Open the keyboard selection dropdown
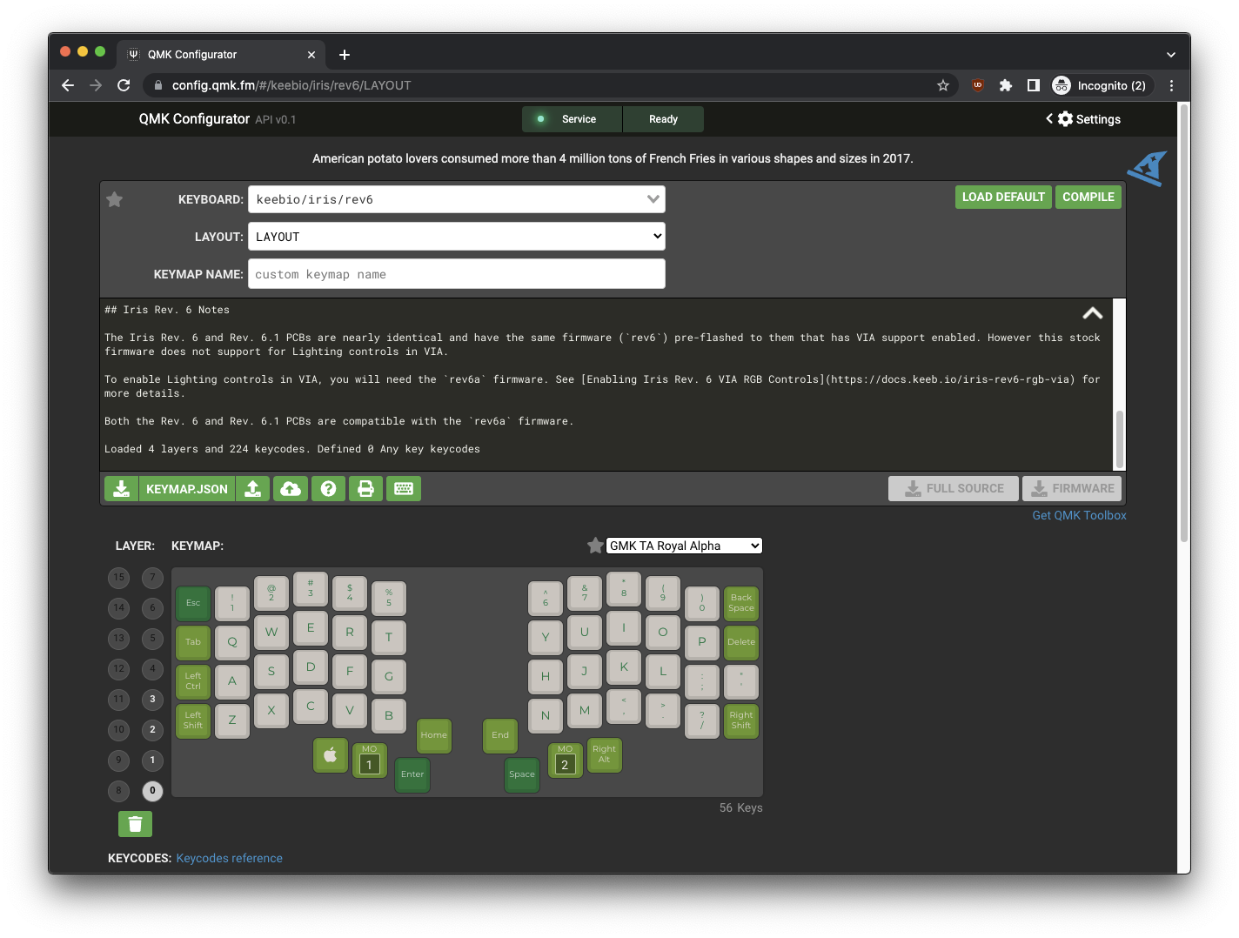This screenshot has height=938, width=1239. (456, 199)
